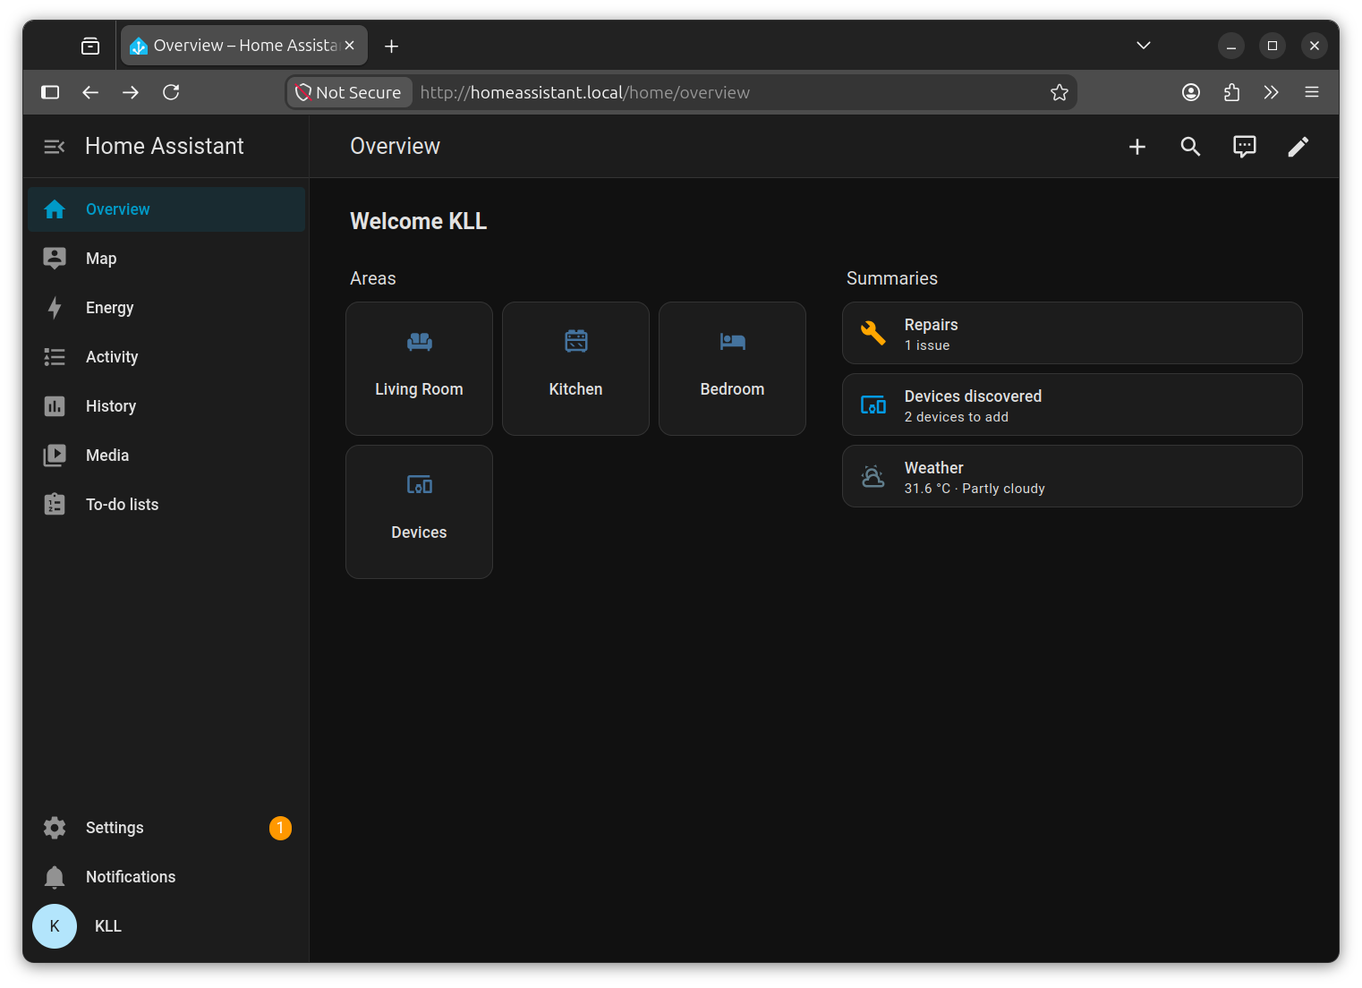Open Media in the sidebar
The image size is (1362, 988).
(166, 456)
